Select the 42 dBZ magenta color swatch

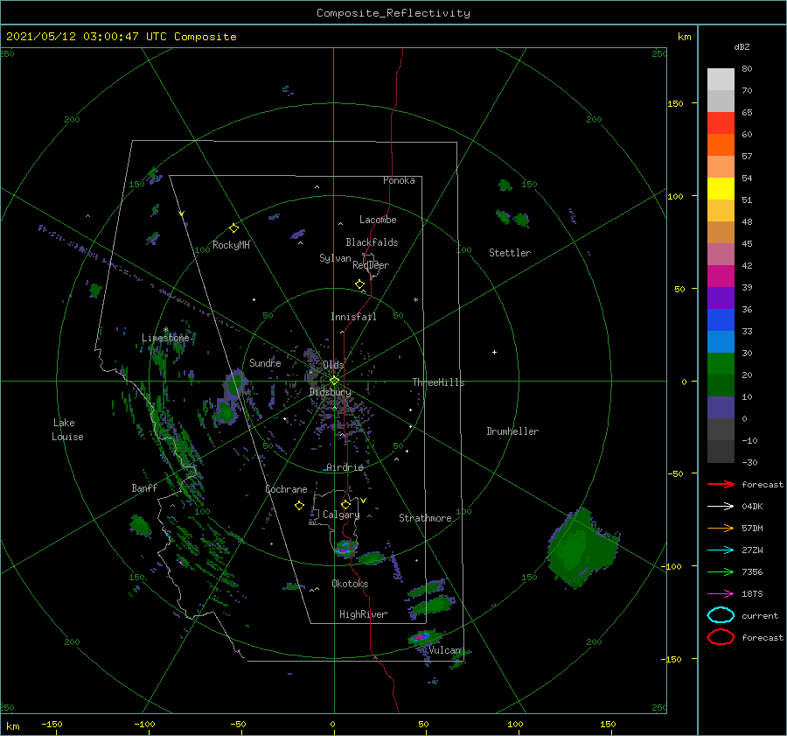(721, 276)
